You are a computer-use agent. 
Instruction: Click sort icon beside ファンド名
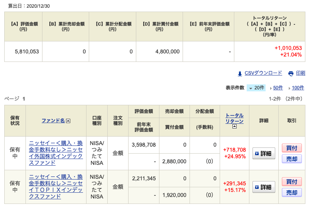click(68, 121)
